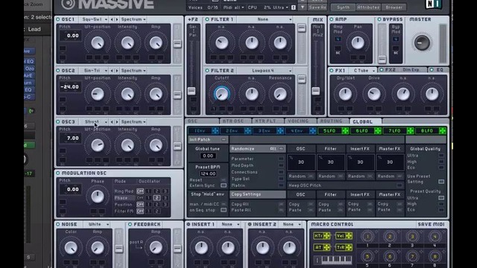Click the 2 Env modulation cross icon
This screenshot has height=268, width=477.
coord(247,131)
